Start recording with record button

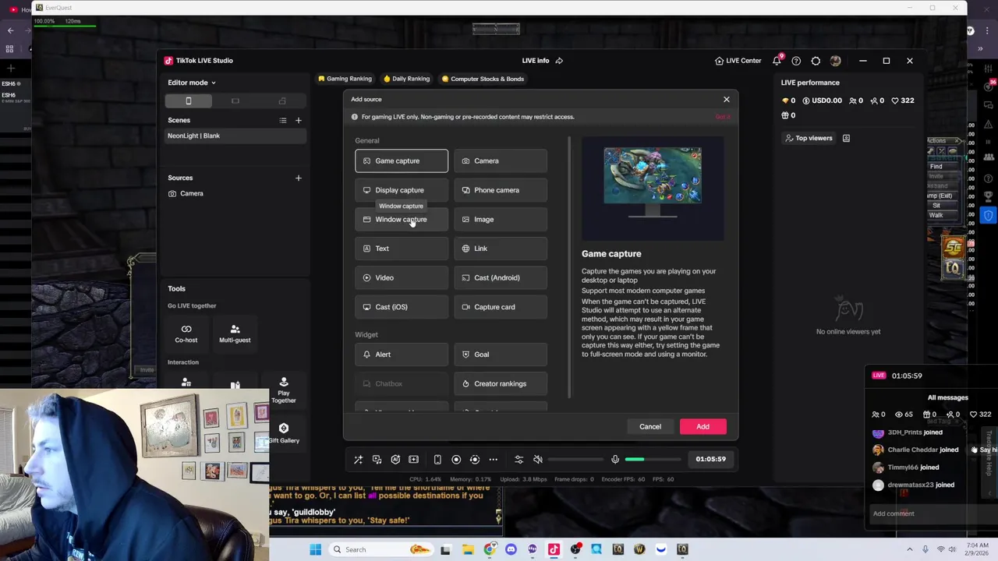click(x=456, y=460)
